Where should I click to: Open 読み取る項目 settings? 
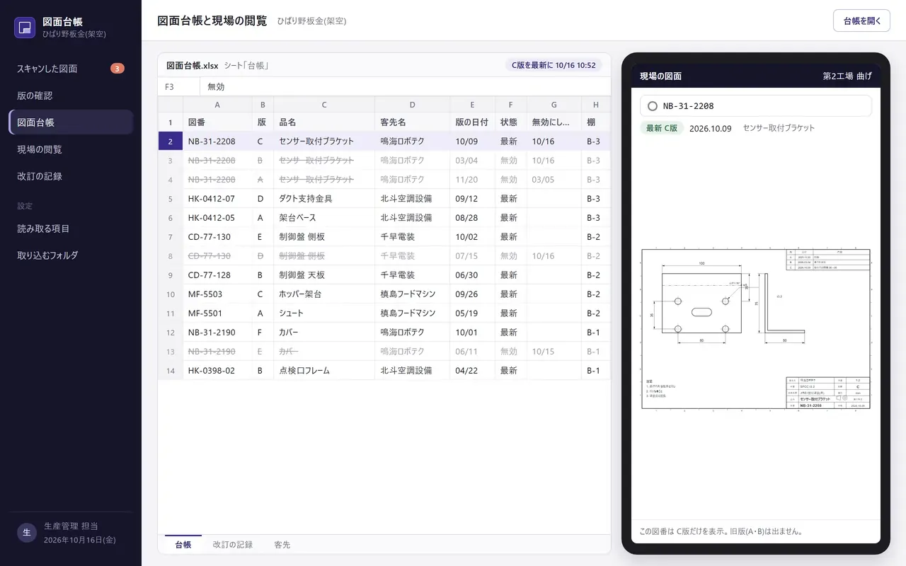[71, 229]
